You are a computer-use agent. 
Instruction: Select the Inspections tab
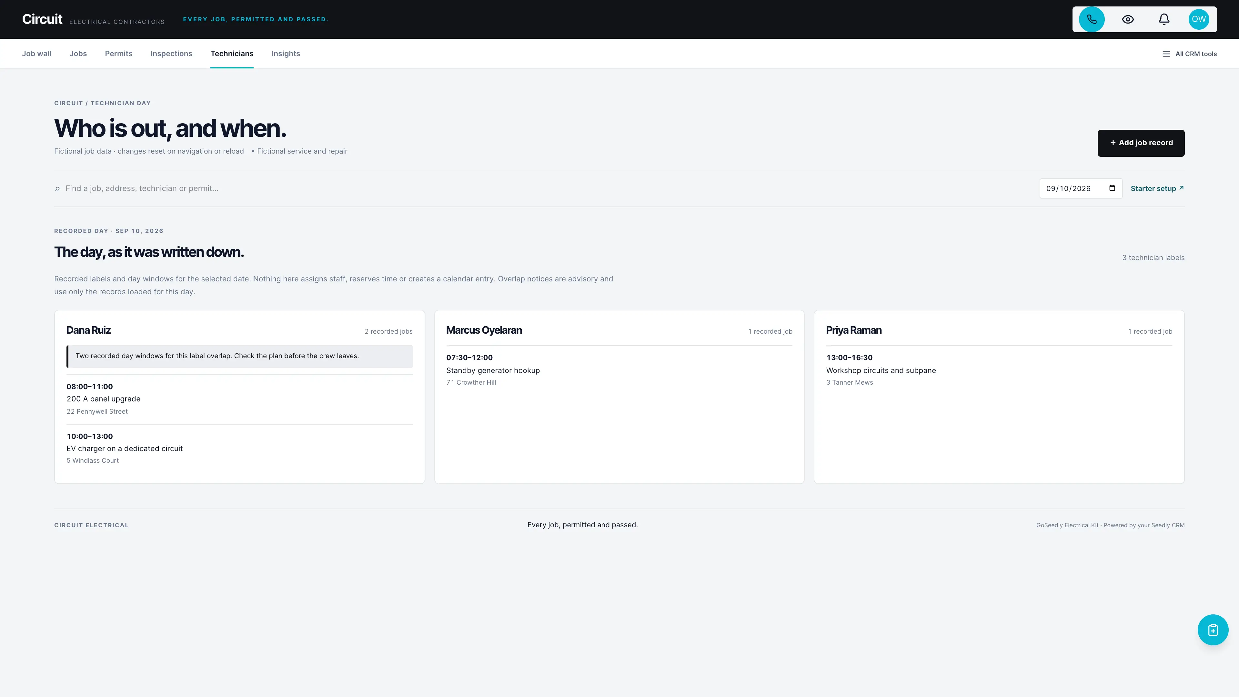pos(171,53)
